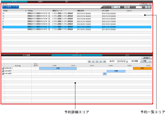The height and width of the screenshot is (115, 166).
Task: Click the 10/15 date on the timeline
Action: click(92, 66)
